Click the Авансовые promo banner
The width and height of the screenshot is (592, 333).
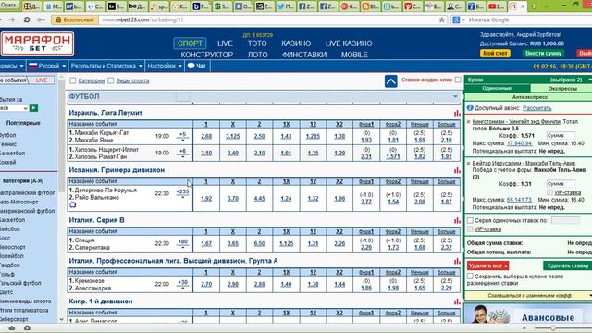[x=528, y=314]
